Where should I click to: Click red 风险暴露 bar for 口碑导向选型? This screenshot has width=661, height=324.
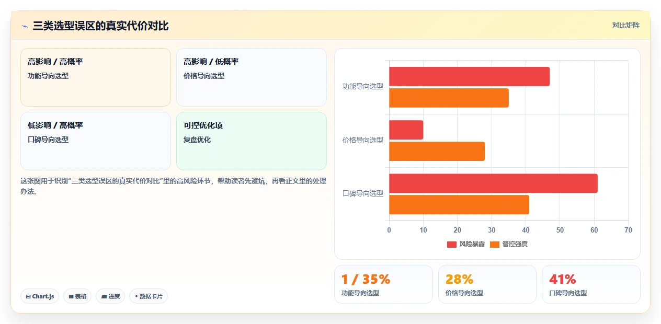[493, 183]
